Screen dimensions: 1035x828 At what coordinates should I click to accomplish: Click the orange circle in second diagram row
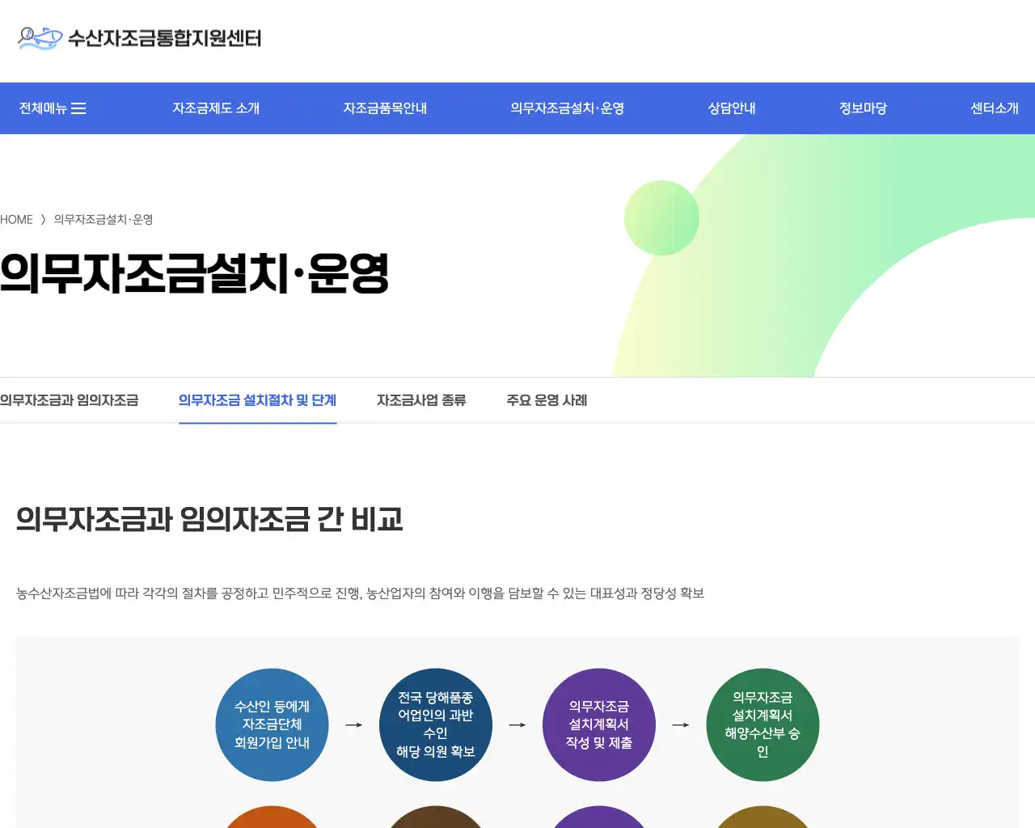[x=272, y=821]
